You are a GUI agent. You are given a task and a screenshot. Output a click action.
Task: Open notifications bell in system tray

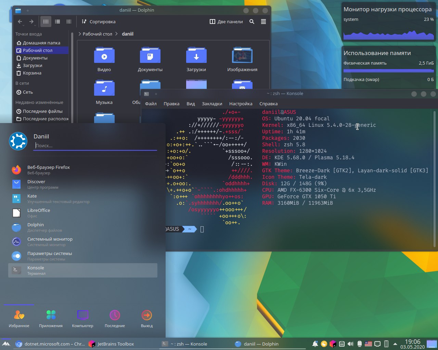coord(315,344)
